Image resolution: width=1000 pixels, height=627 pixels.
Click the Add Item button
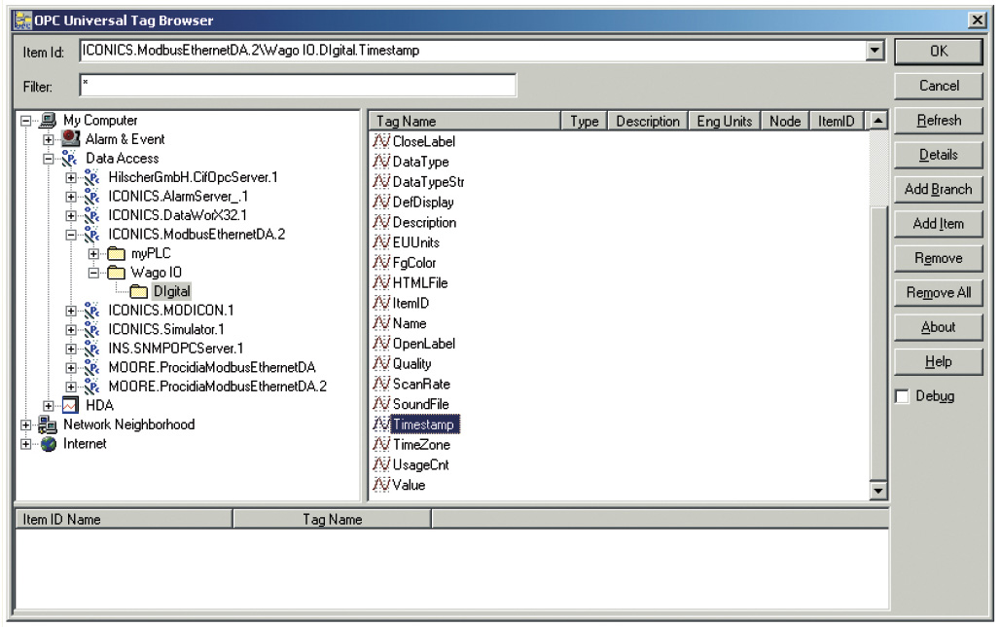click(x=938, y=224)
